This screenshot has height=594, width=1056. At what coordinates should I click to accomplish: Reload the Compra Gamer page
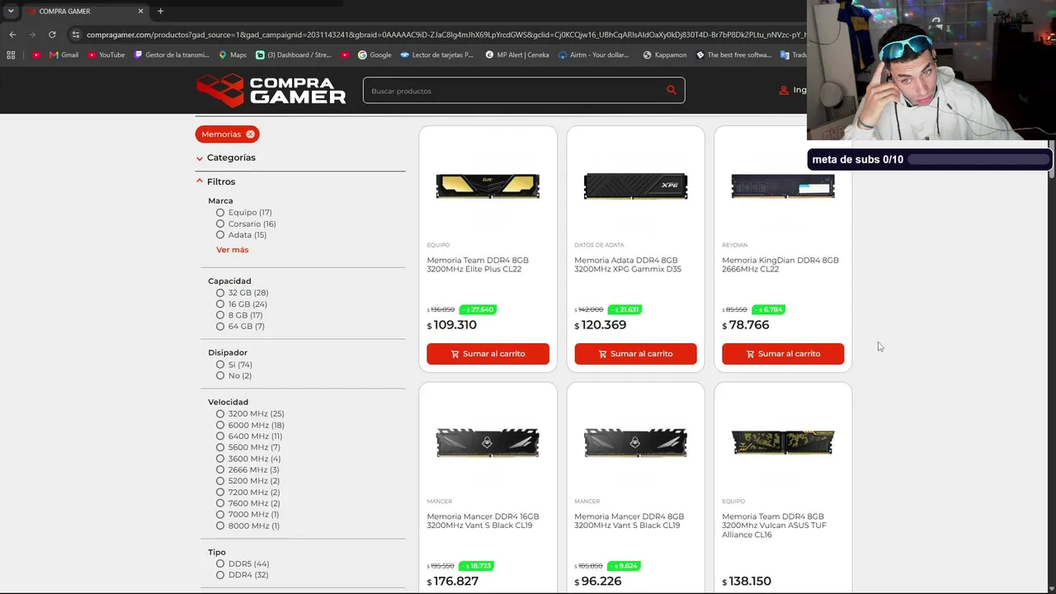[52, 35]
